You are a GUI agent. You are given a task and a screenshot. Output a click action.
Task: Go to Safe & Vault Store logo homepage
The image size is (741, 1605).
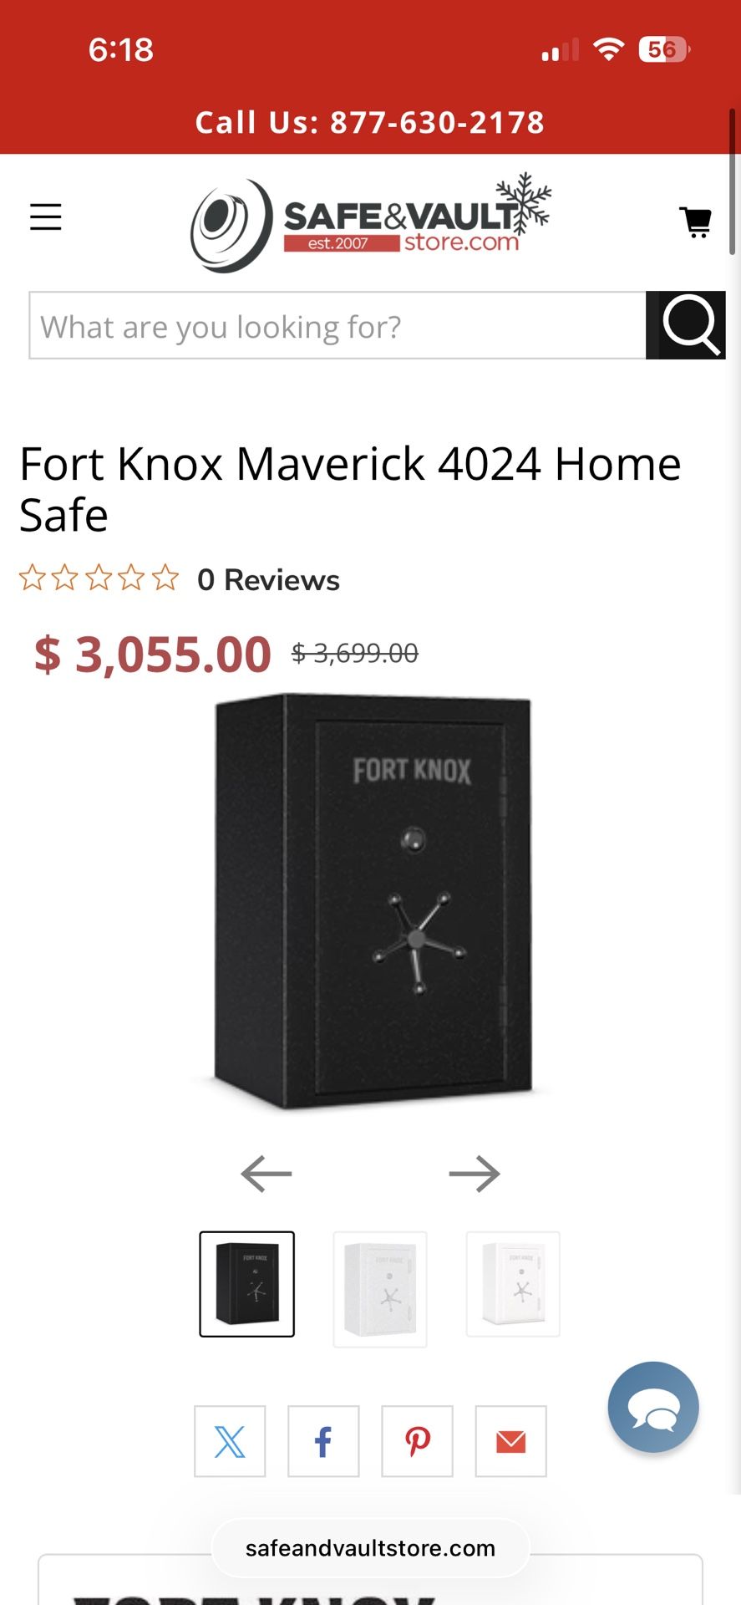tap(370, 223)
